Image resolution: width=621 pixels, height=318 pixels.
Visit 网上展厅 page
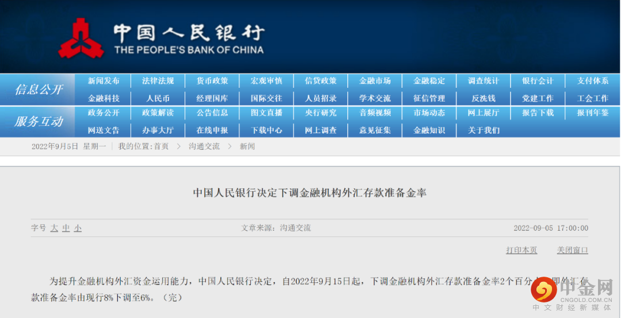tap(483, 113)
